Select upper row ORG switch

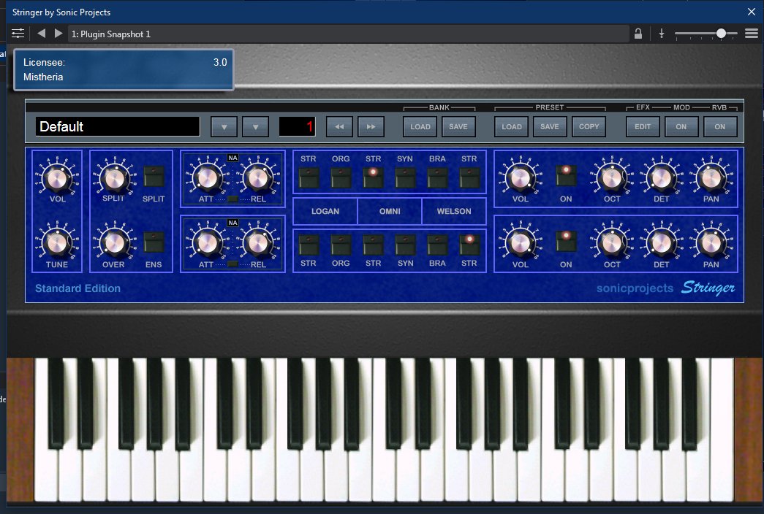pyautogui.click(x=341, y=177)
